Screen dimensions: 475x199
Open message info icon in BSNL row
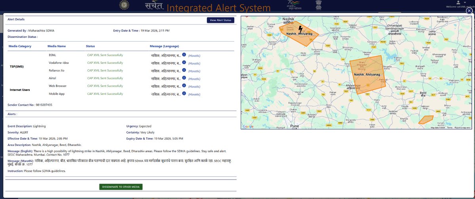pos(184,55)
